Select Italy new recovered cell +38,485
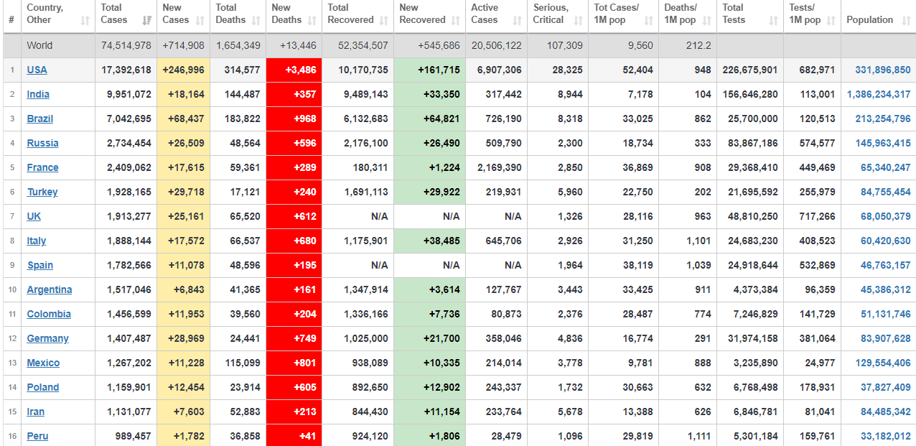The height and width of the screenshot is (446, 916). click(430, 241)
